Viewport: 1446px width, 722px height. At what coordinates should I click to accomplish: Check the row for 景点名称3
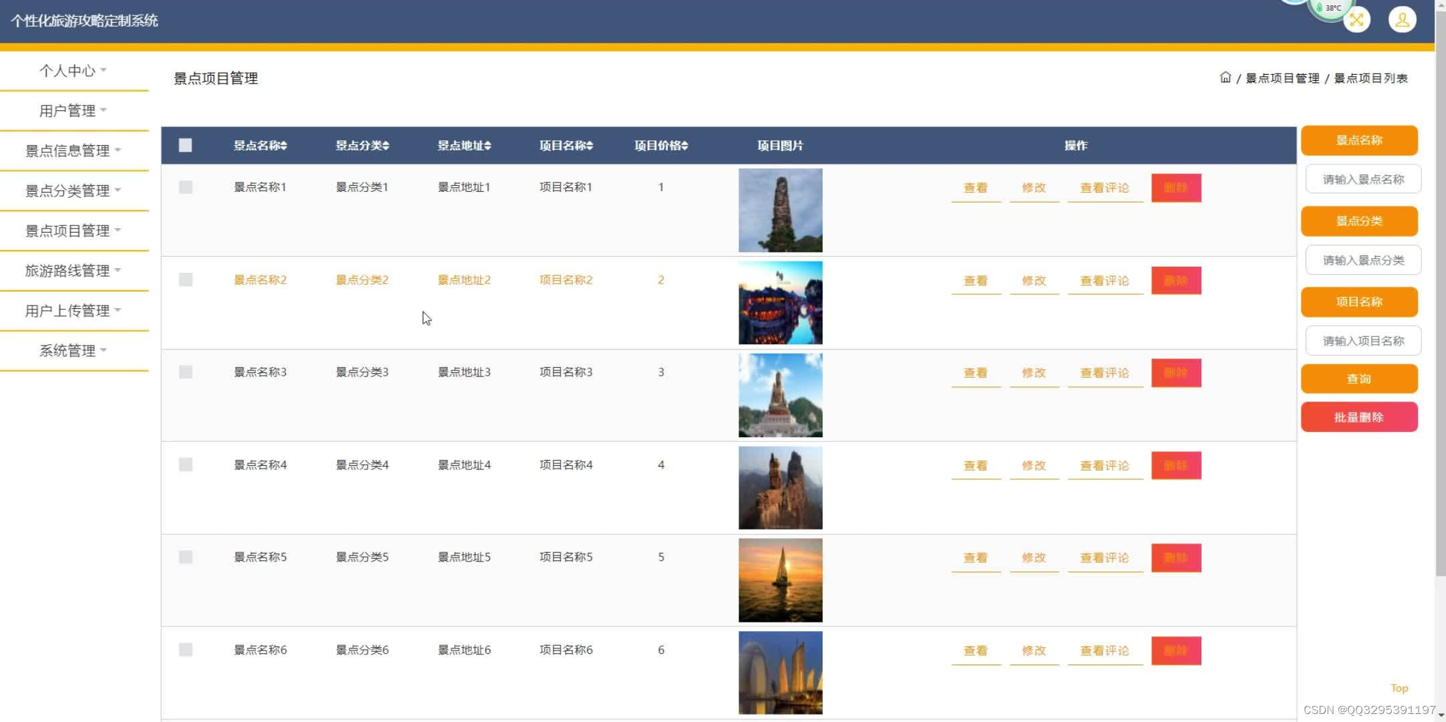point(185,372)
